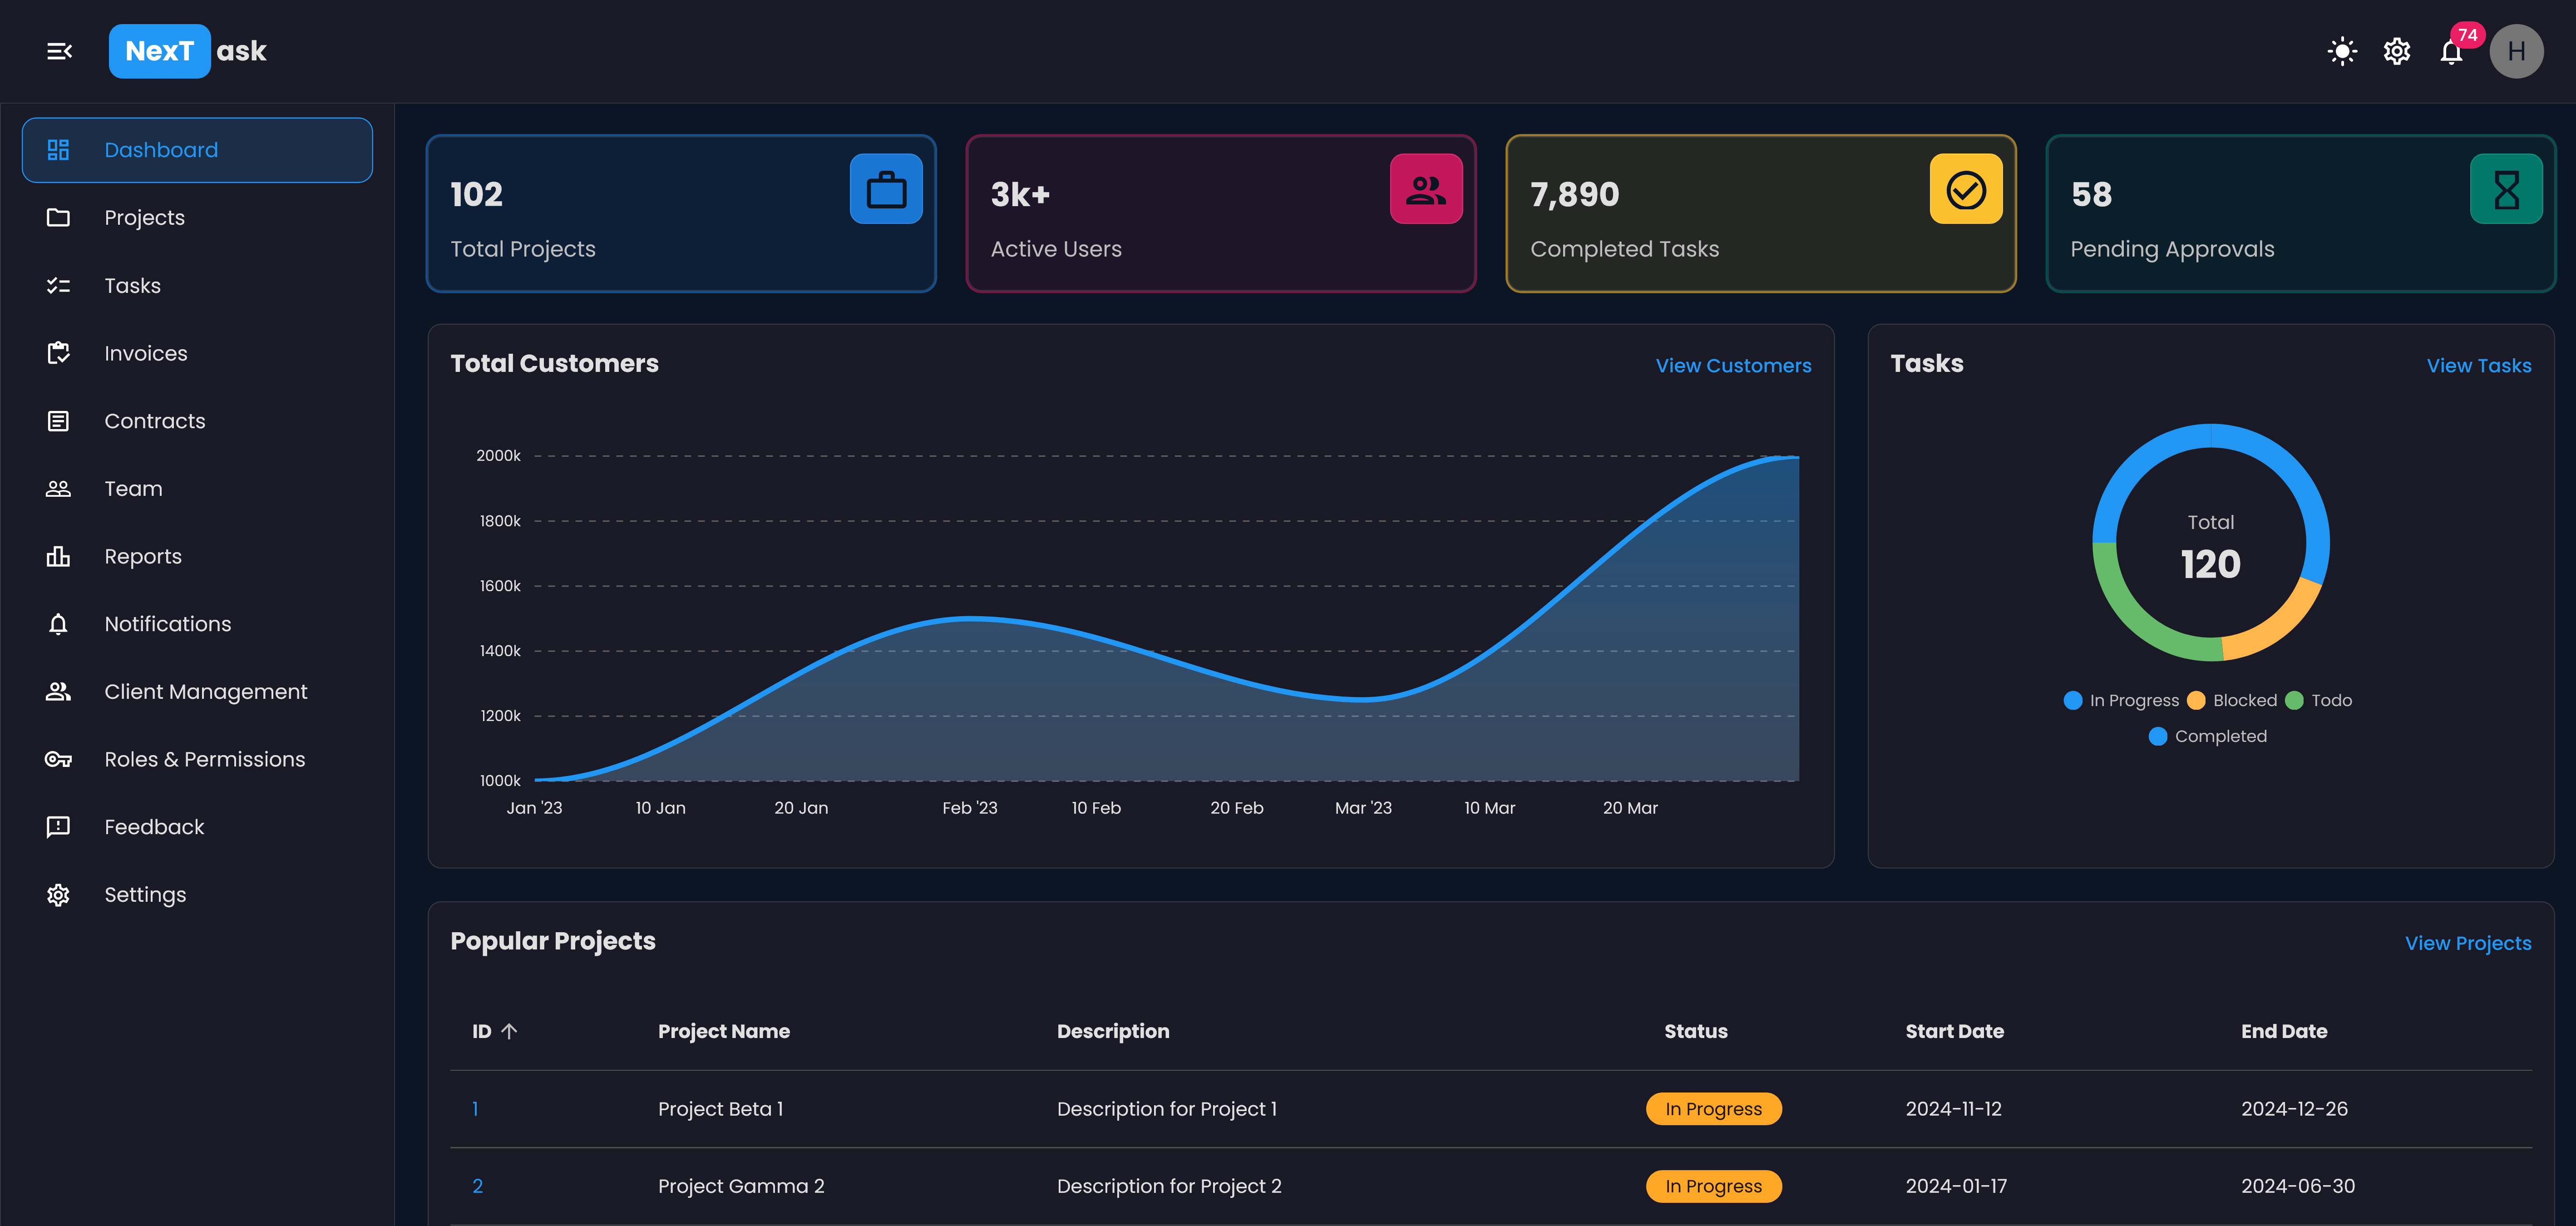The width and height of the screenshot is (2576, 1226).
Task: Open the View Customers link
Action: tap(1733, 366)
